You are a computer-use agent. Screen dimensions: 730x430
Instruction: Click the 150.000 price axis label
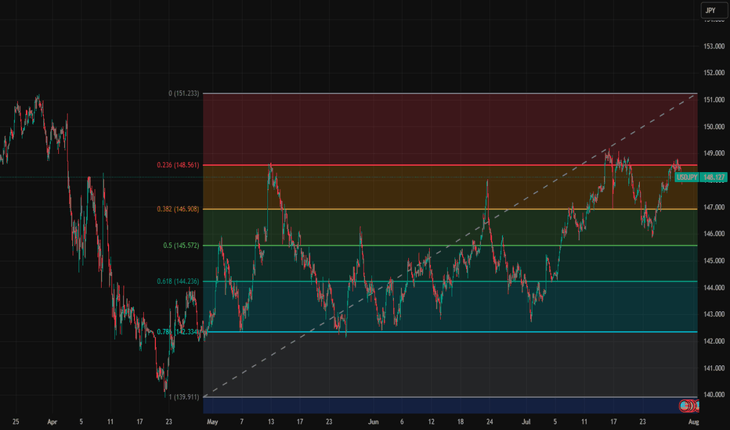pos(714,127)
